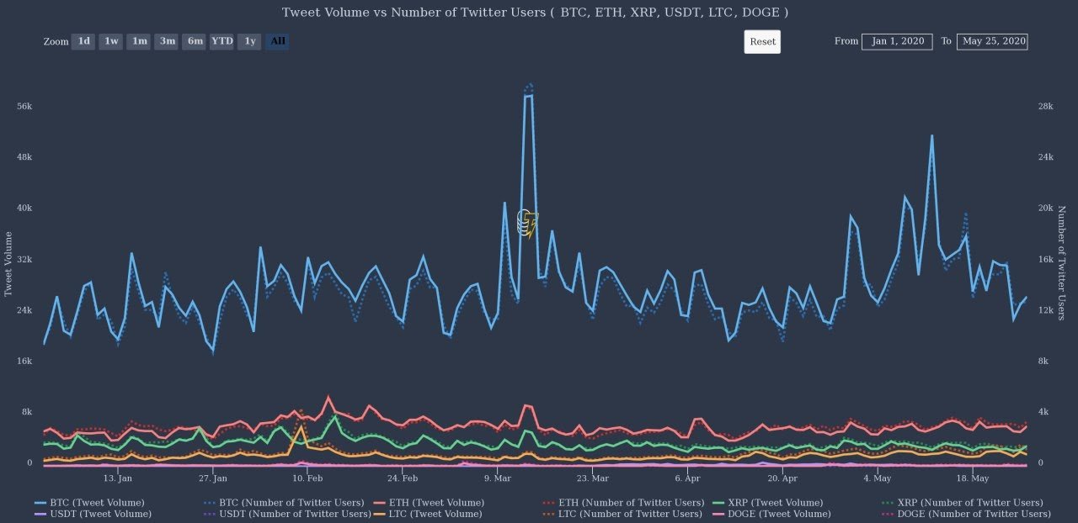Screen dimensions: 1078x523
Task: Click the Reset button
Action: pos(762,41)
